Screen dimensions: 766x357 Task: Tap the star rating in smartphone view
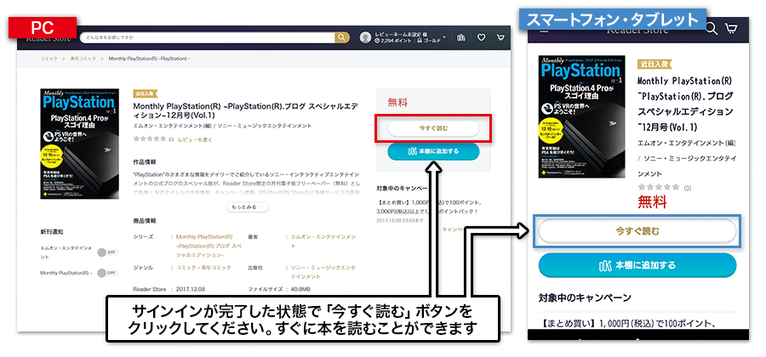click(658, 187)
